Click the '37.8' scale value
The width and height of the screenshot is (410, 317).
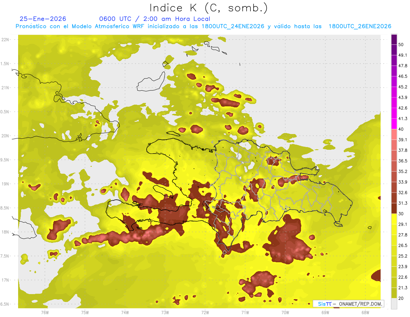tap(402, 150)
